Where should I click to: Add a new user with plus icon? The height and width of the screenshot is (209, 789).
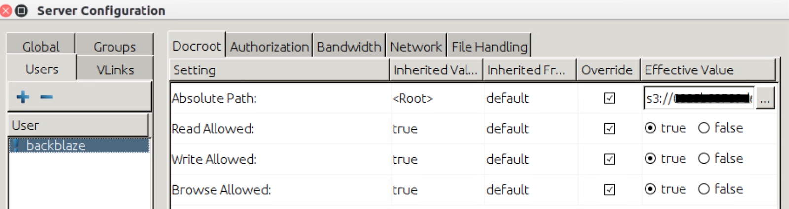tap(23, 97)
